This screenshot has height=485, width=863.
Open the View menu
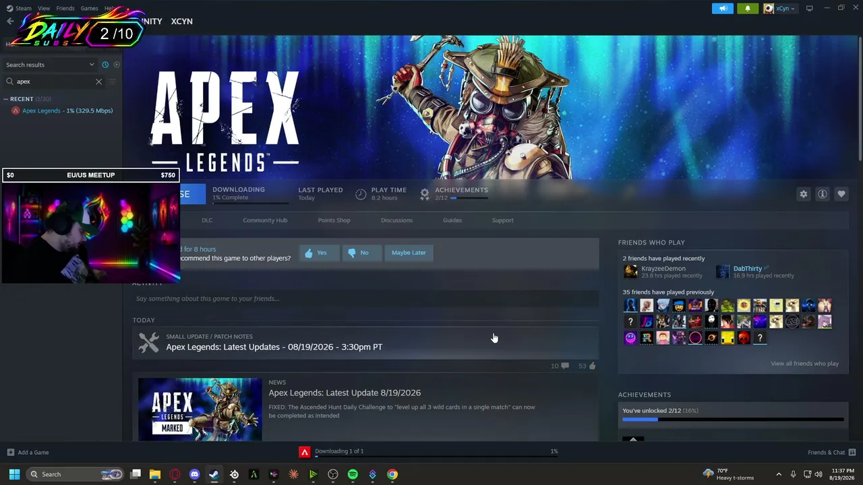pyautogui.click(x=44, y=8)
